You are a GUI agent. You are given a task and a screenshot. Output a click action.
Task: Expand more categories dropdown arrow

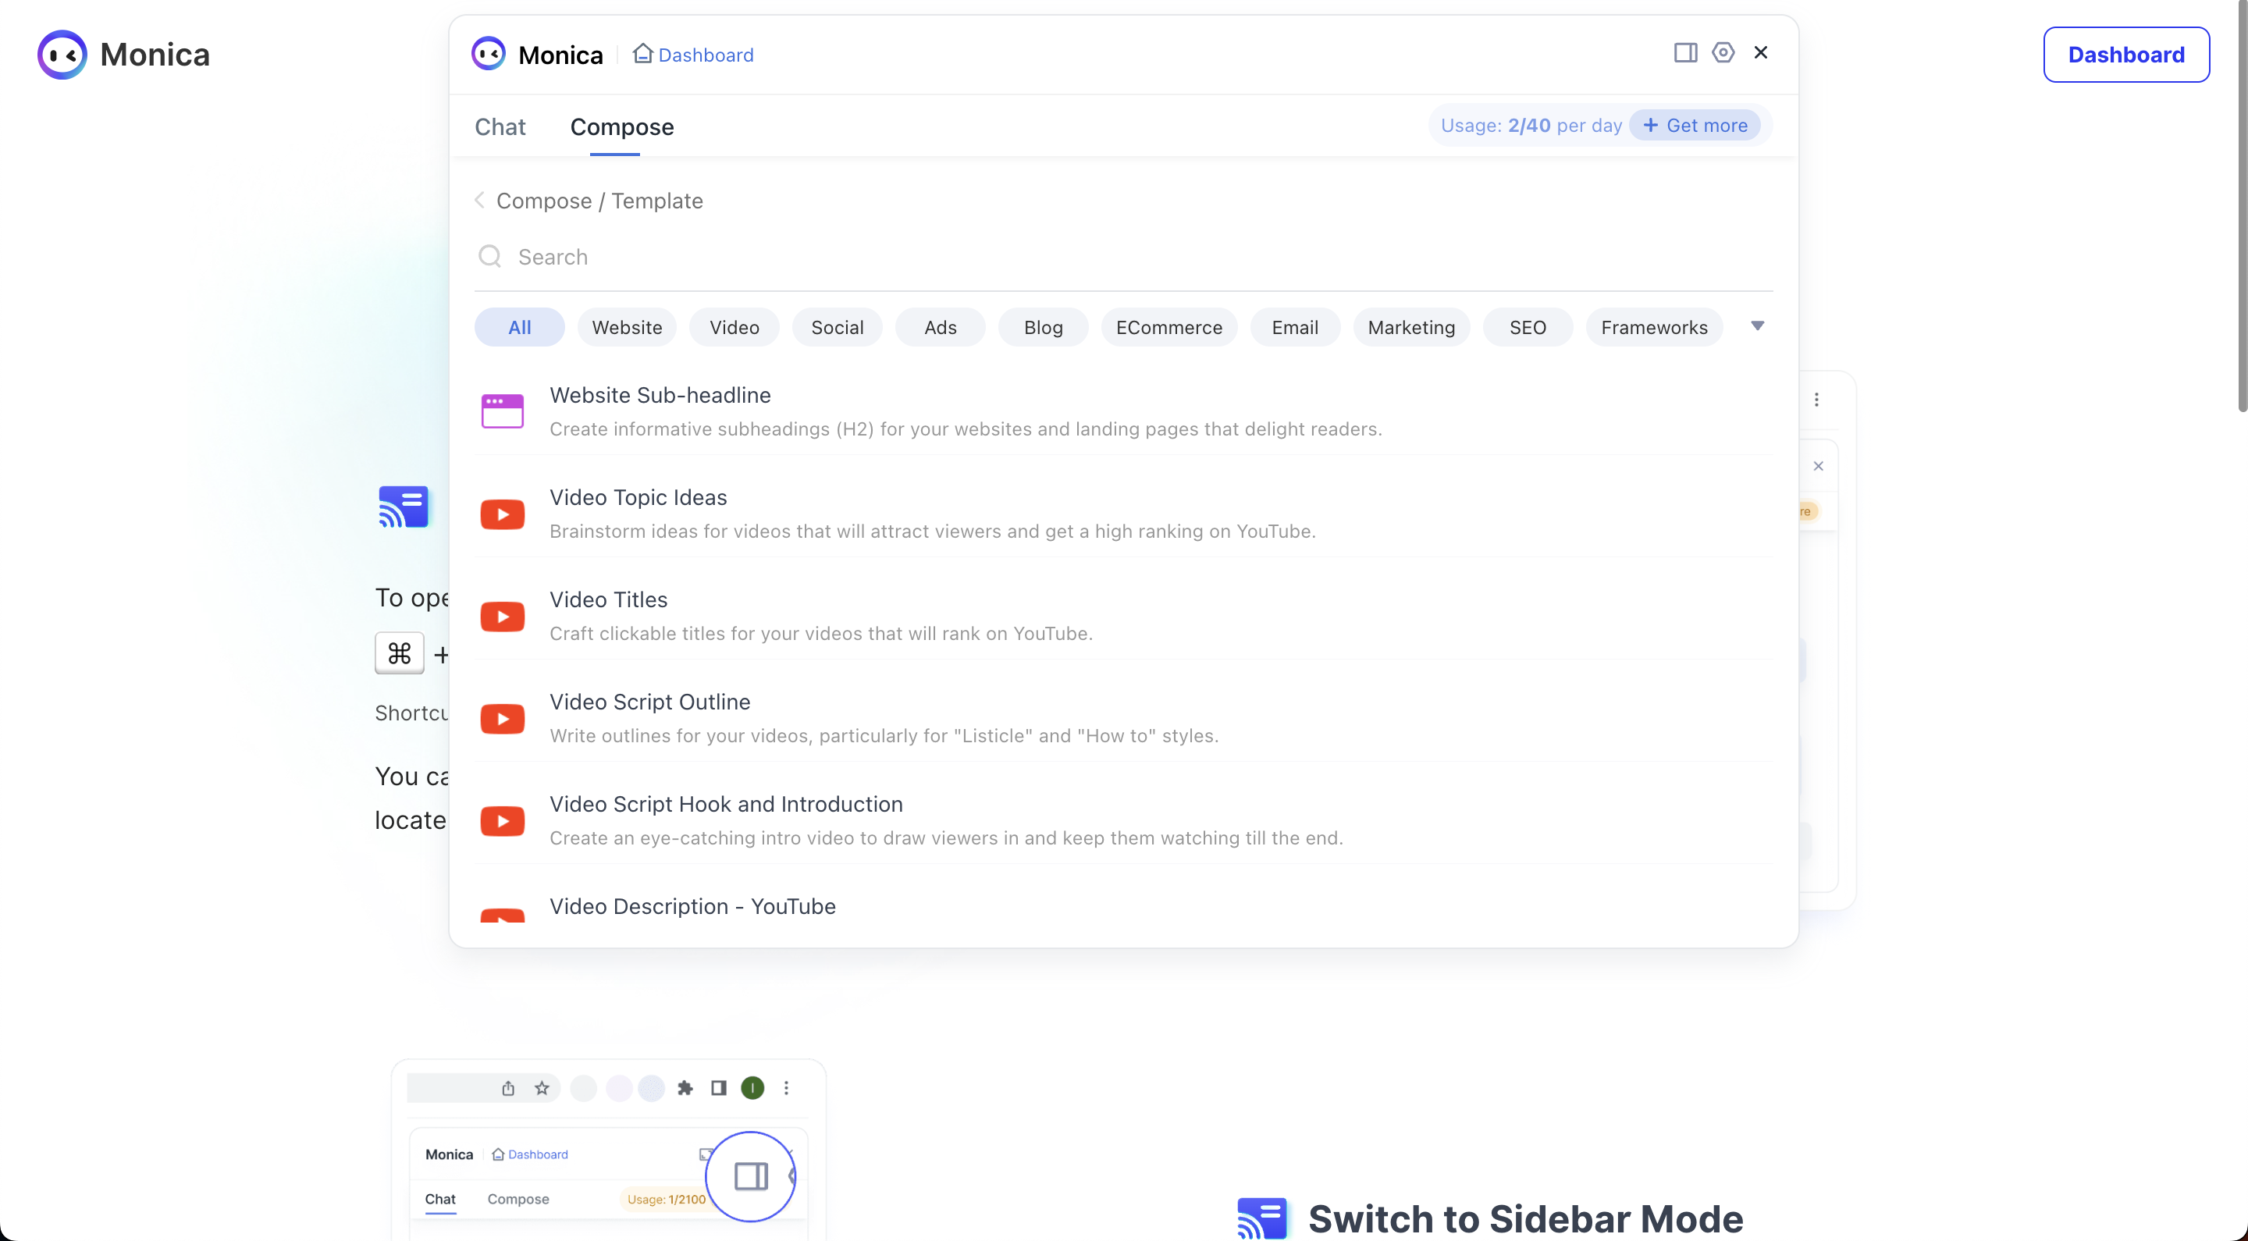click(x=1757, y=325)
